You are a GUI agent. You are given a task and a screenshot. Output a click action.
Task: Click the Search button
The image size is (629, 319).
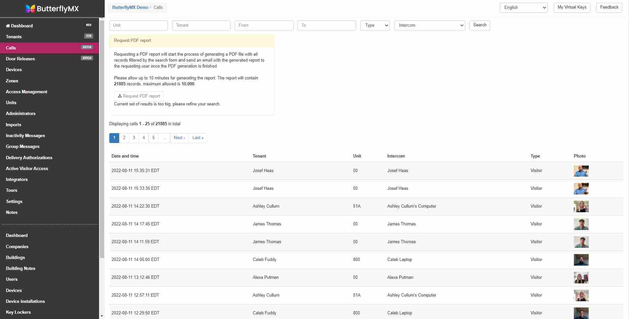point(479,25)
